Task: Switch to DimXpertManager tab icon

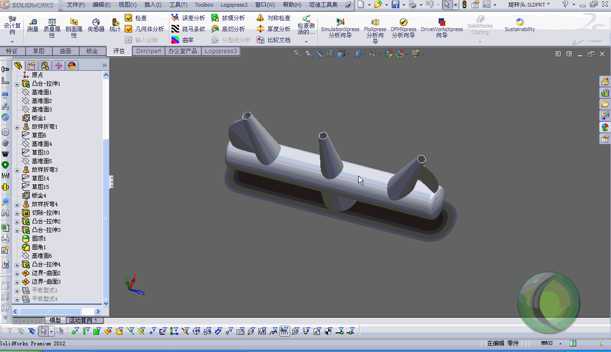Action: tap(58, 66)
